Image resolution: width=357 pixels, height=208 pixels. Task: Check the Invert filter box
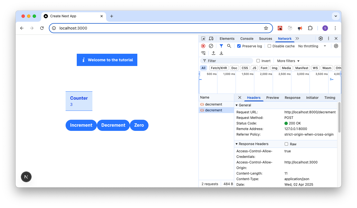pyautogui.click(x=258, y=61)
